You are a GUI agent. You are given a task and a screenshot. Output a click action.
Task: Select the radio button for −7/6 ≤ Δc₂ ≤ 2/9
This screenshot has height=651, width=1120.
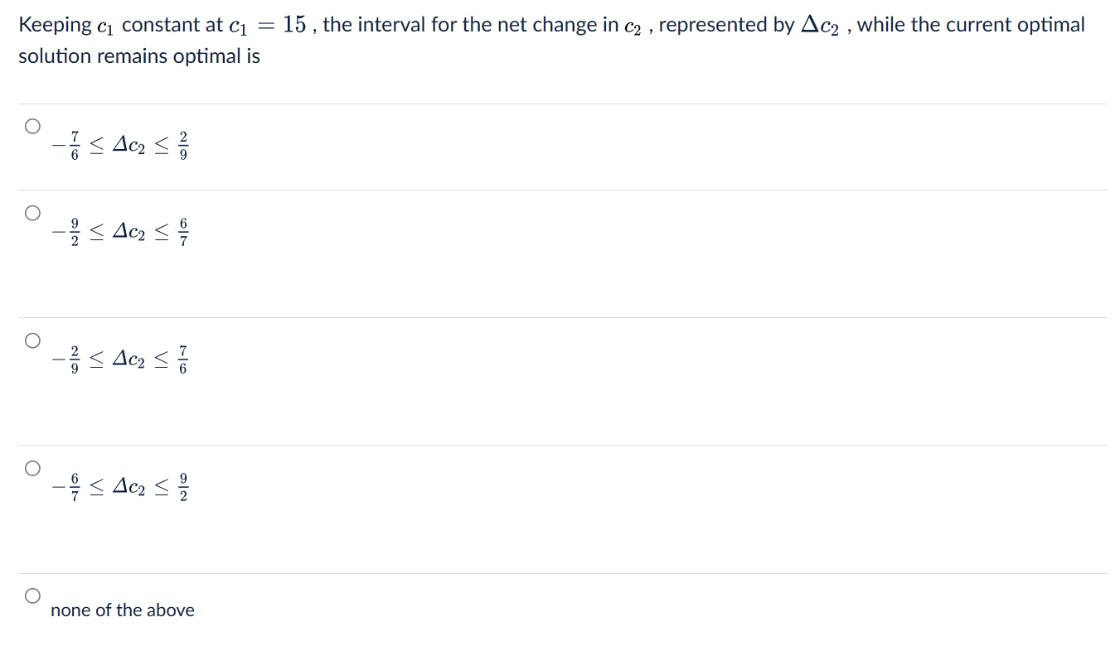point(32,126)
